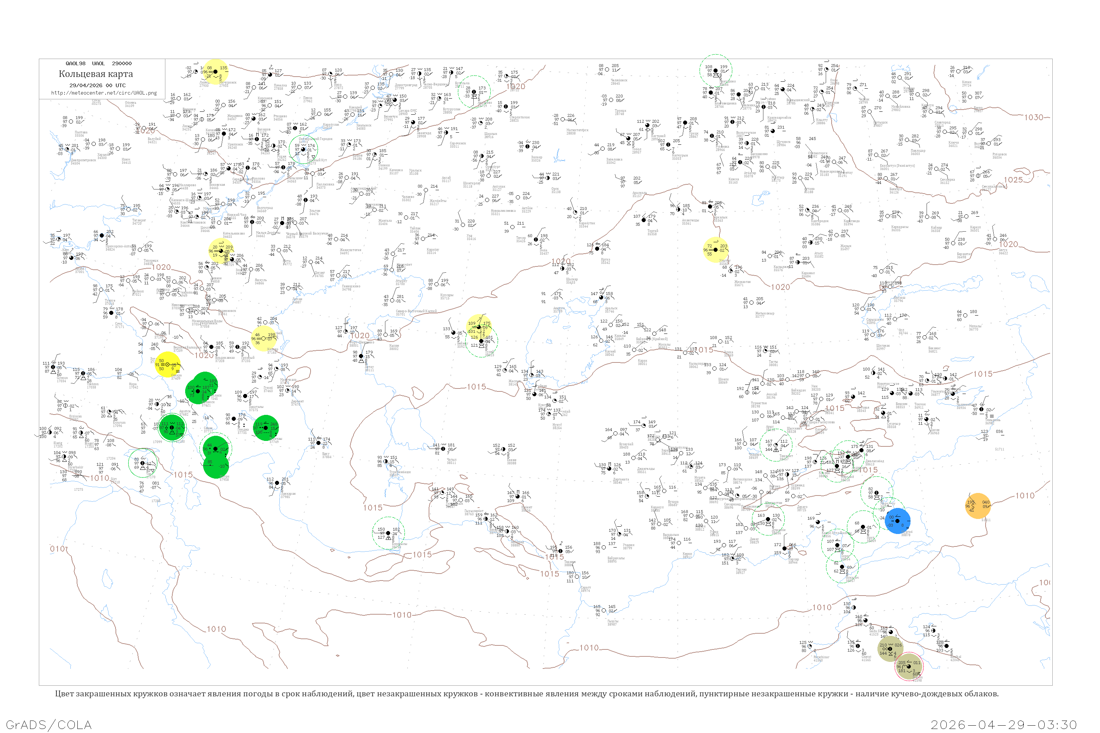Screen dimensions: 1100x733
Task: Select the orange filled circle station 51811
Action: [x=978, y=506]
